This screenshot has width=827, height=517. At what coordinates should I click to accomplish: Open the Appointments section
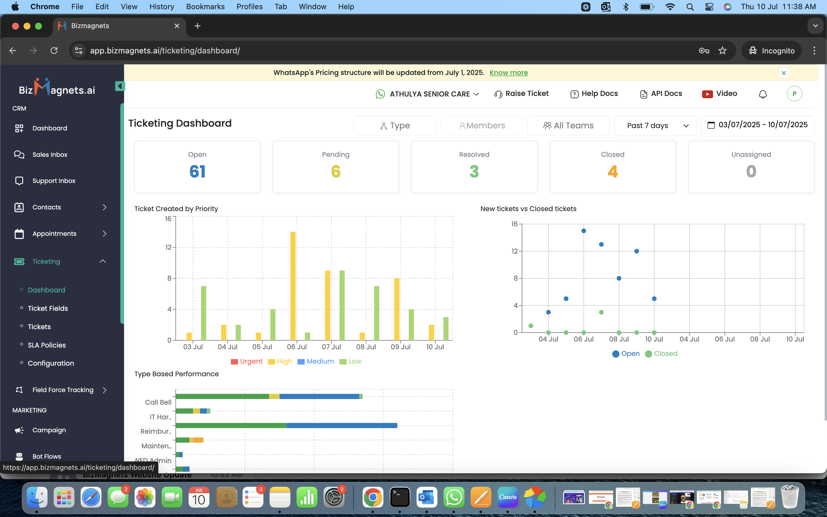(x=54, y=234)
